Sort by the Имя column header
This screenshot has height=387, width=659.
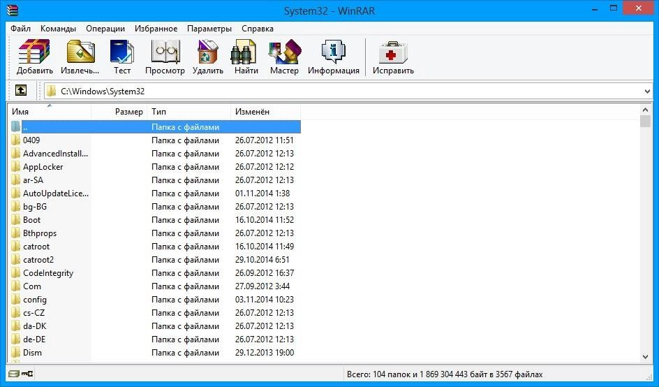(x=50, y=112)
